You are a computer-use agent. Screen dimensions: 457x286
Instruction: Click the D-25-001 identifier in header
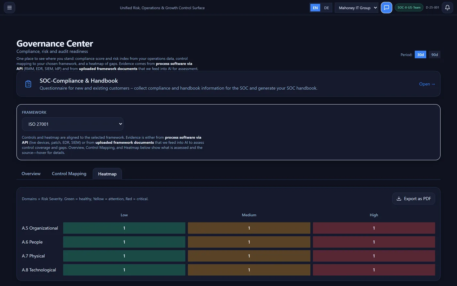pos(433,7)
